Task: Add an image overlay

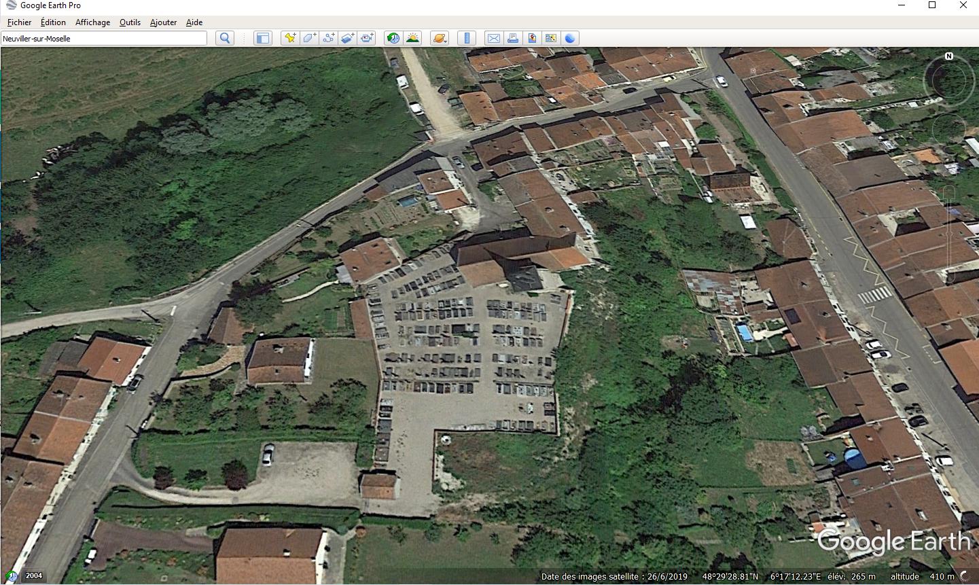Action: (347, 38)
